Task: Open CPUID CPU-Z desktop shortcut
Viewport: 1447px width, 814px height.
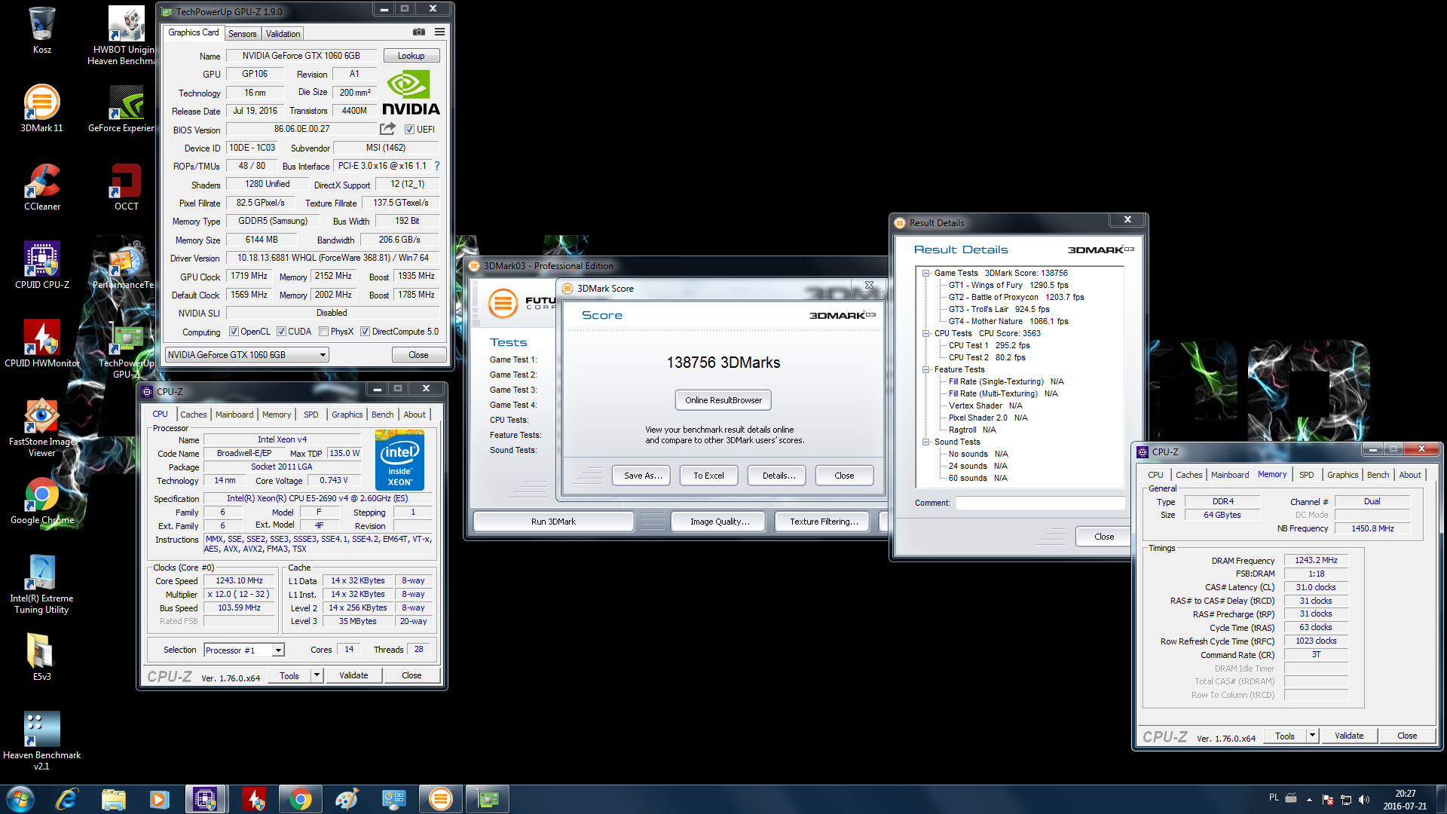Action: click(x=42, y=265)
